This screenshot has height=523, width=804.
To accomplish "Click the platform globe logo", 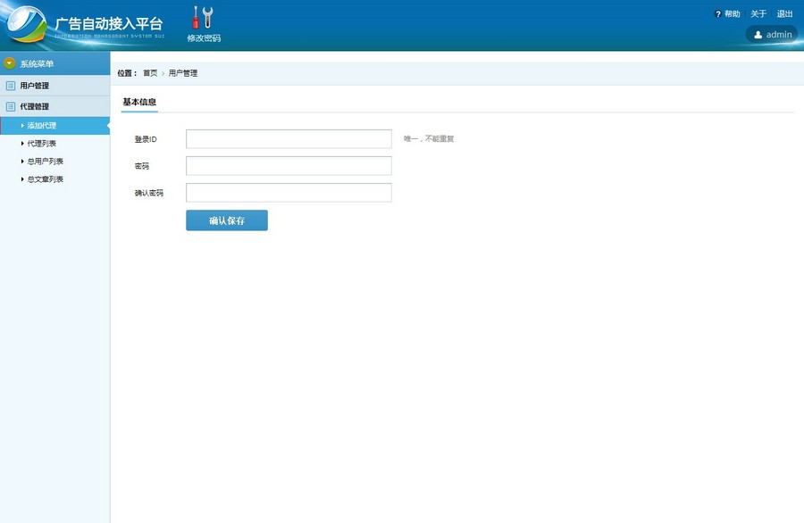I will pyautogui.click(x=27, y=25).
